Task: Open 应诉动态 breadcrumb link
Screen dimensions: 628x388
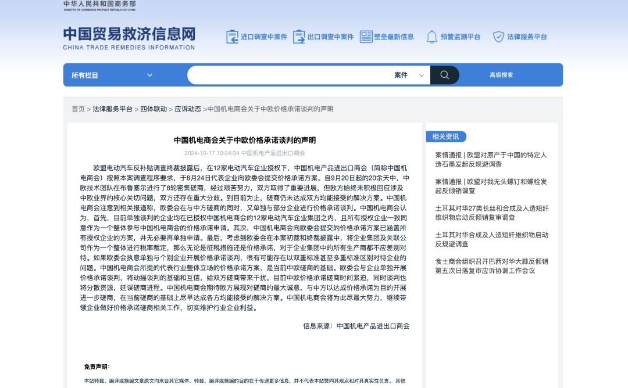Action: coord(188,109)
